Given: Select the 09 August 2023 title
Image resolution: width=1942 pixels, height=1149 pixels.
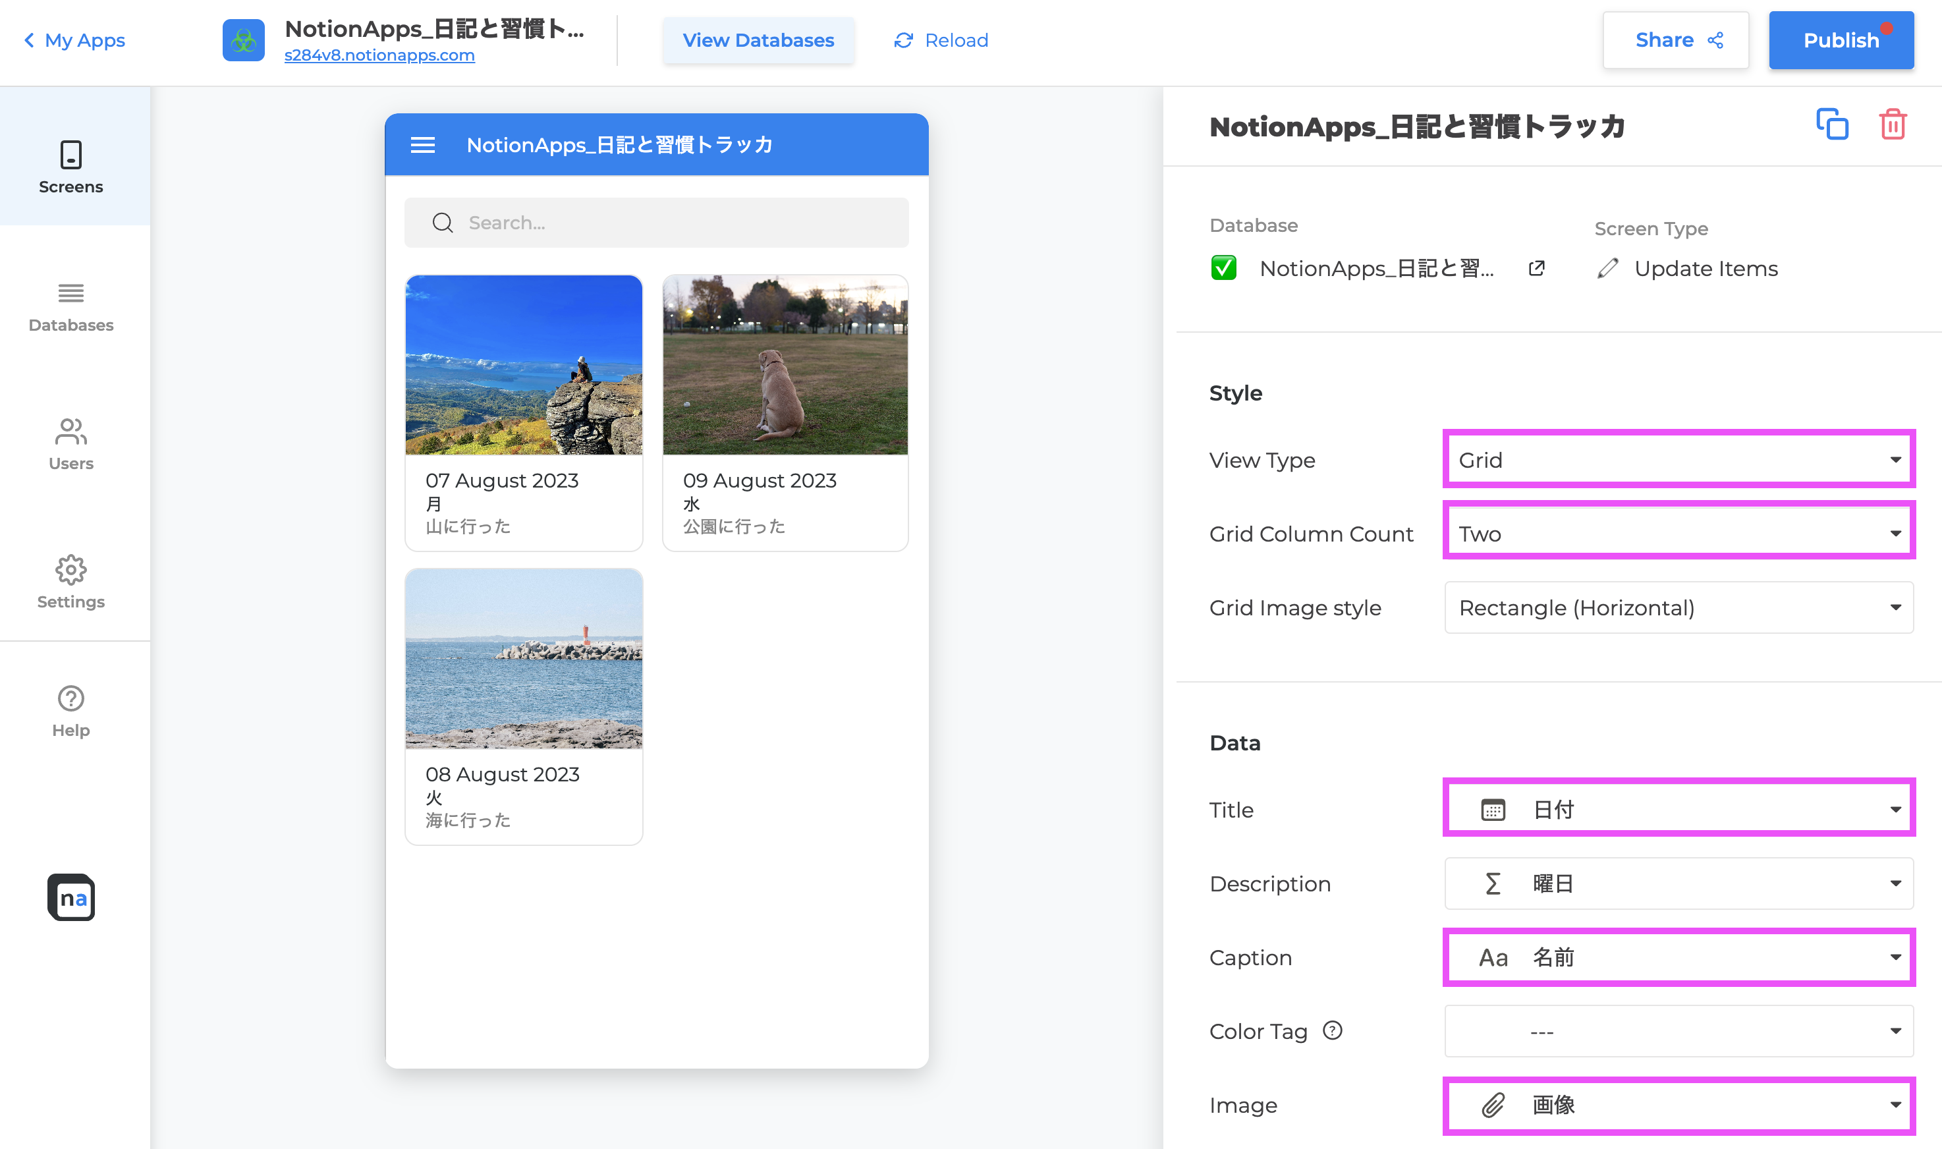Looking at the screenshot, I should pyautogui.click(x=760, y=481).
